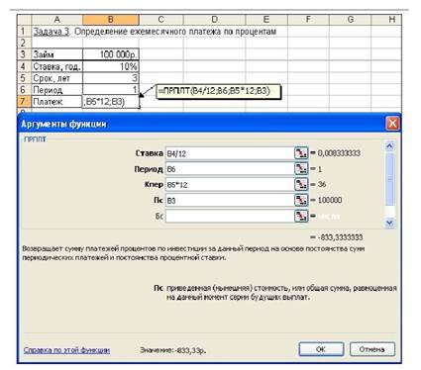This screenshot has width=421, height=370.
Task: Click inside the Период input field
Action: (x=230, y=169)
